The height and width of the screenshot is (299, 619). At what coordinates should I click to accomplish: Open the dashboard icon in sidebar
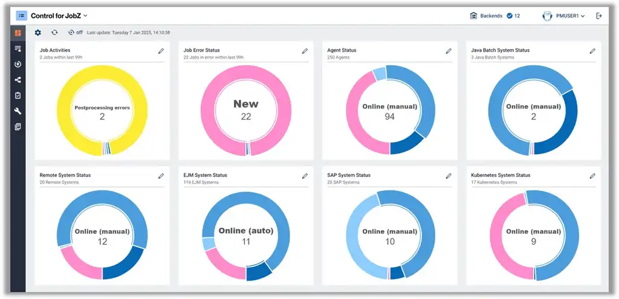click(18, 33)
